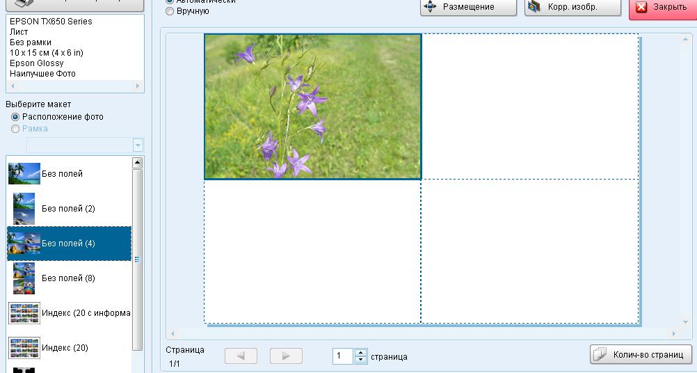
Task: Click the layout list scrollbar thumb
Action: coord(137,260)
